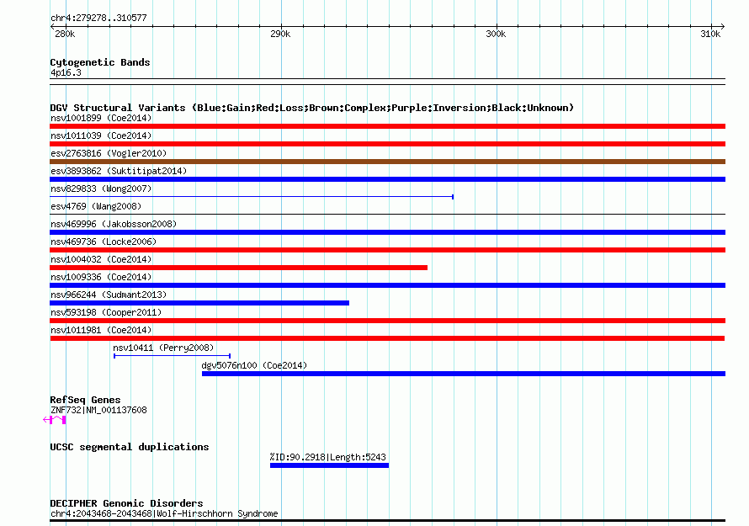Click the nsv593198 (Cooper2011) label
Screen dimensions: 749x526
pyautogui.click(x=106, y=312)
